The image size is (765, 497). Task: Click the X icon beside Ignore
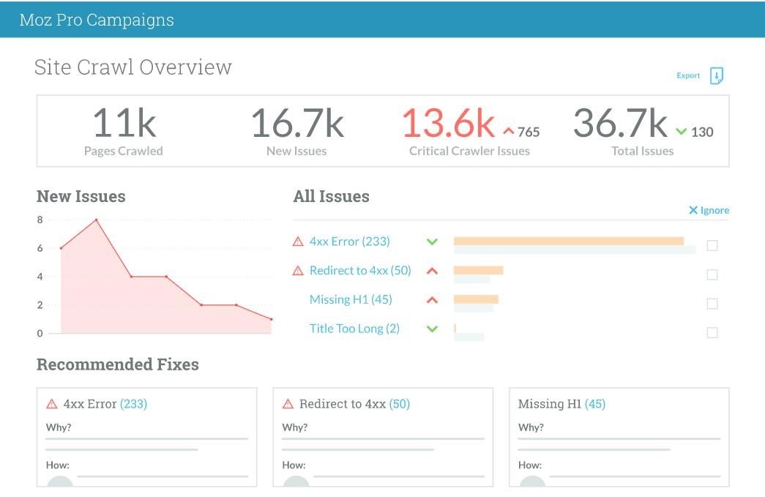pos(693,210)
